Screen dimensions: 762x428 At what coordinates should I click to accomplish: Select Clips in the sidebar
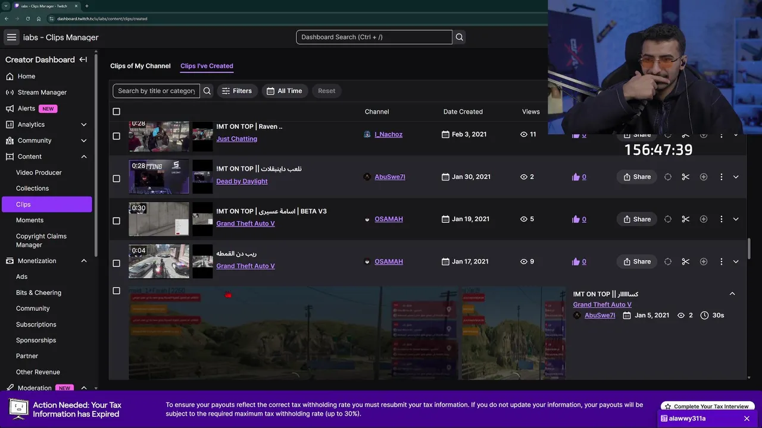pyautogui.click(x=46, y=204)
